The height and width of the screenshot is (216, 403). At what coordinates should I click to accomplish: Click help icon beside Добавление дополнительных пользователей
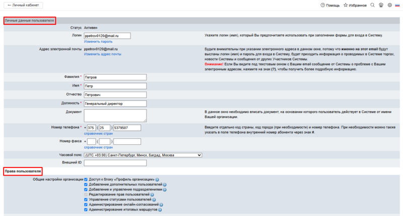pos(165,185)
